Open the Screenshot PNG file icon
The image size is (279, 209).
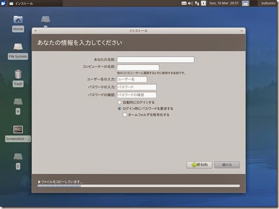(18, 130)
